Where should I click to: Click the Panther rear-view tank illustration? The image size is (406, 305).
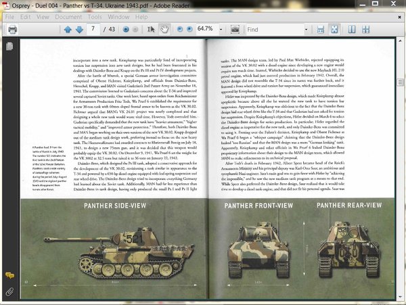[350, 250]
